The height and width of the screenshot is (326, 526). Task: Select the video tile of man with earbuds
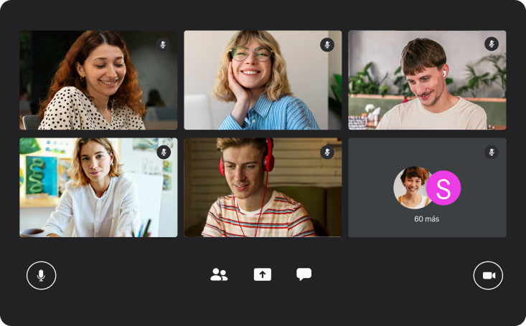(x=427, y=80)
